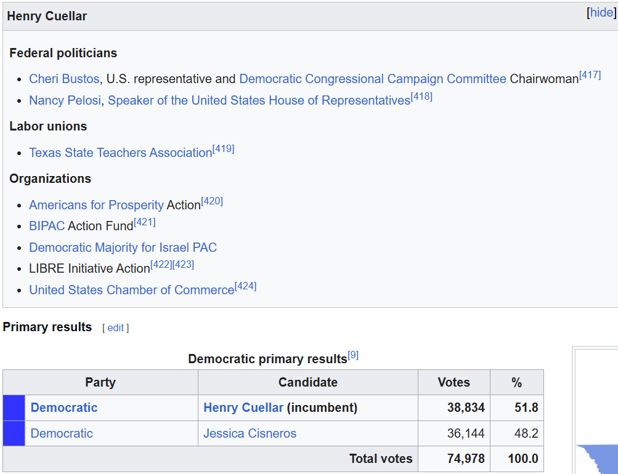This screenshot has width=618, height=474.
Task: Go to Texas State Teachers Association page
Action: (x=120, y=153)
